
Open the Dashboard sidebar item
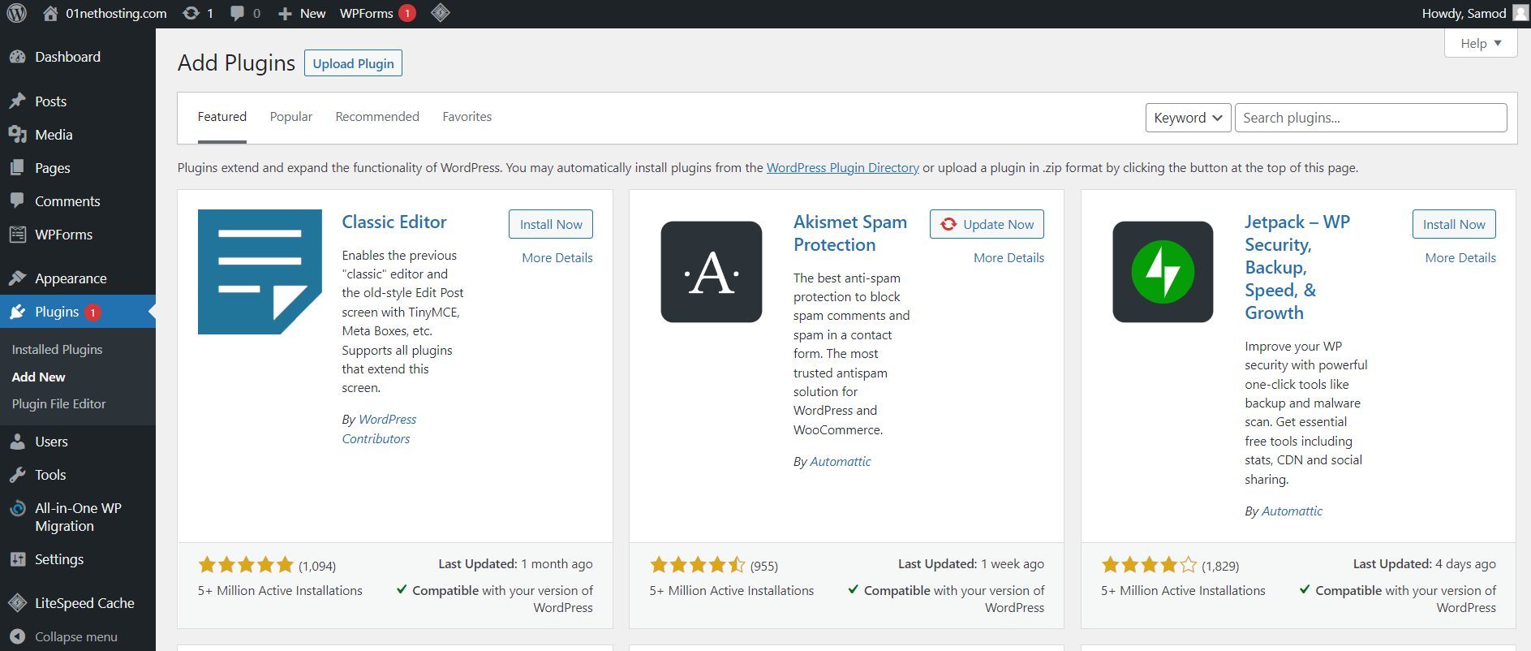coord(78,57)
